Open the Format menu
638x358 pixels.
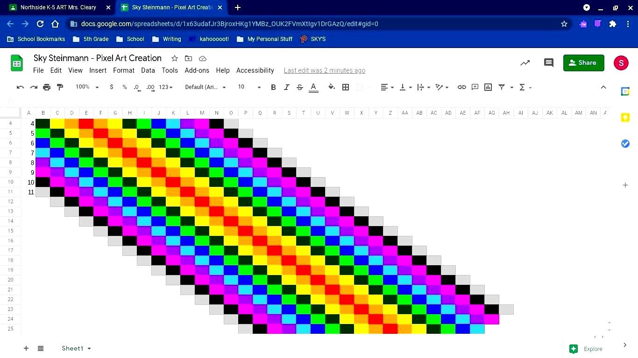click(x=124, y=70)
